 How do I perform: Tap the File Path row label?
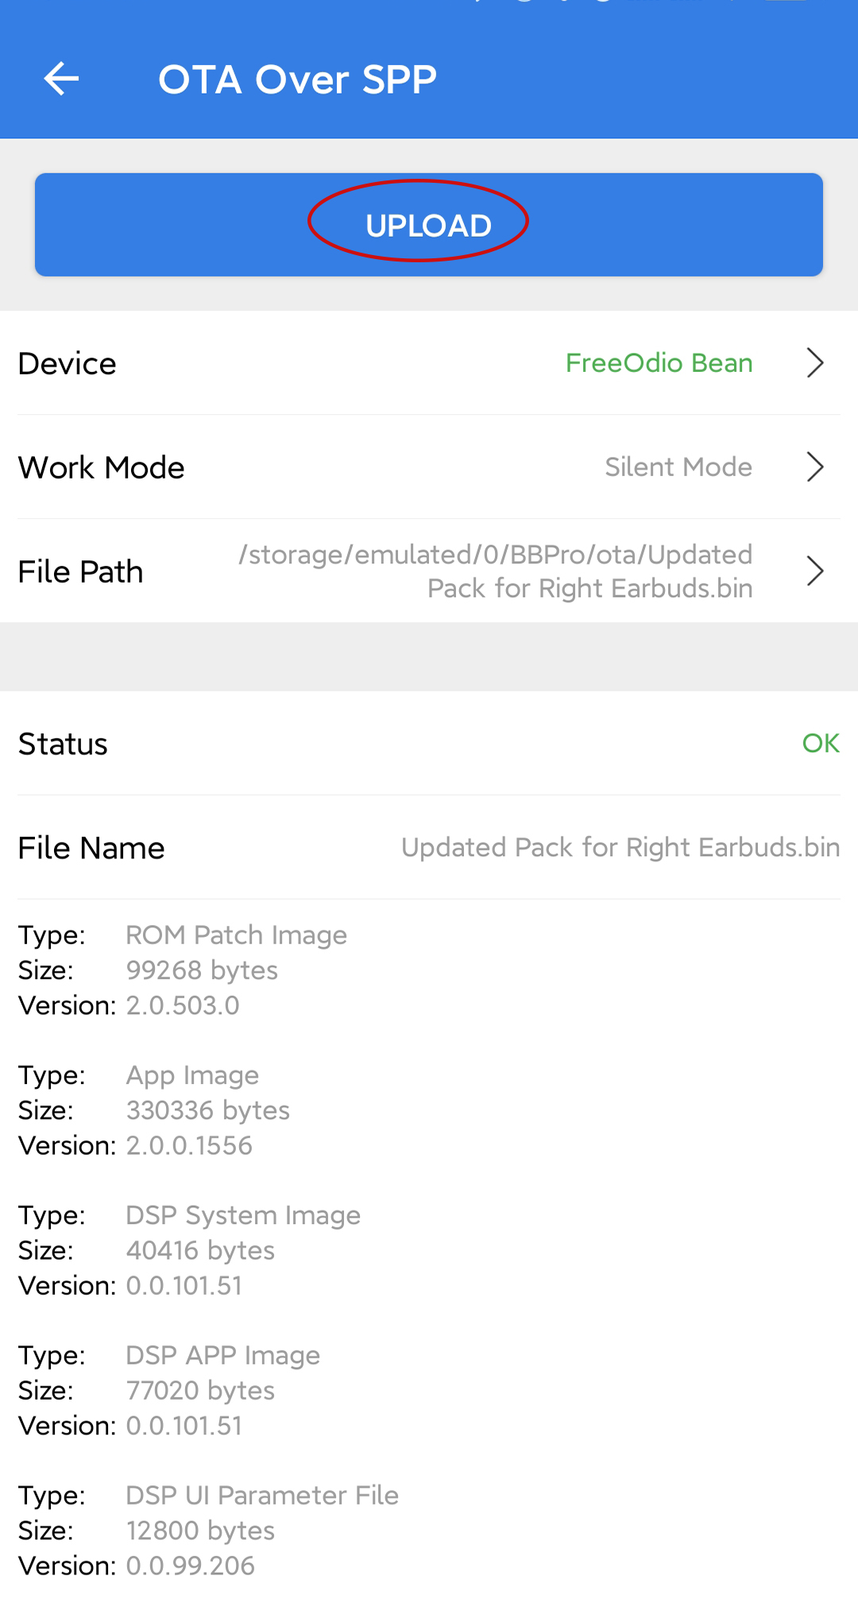tap(81, 572)
